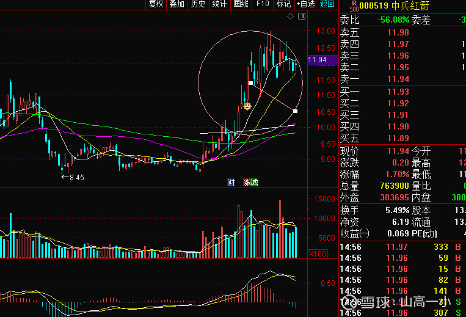Click the 11.94 current price label on axis
The width and height of the screenshot is (466, 317).
point(323,60)
